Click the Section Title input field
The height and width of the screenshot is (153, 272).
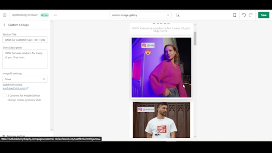(25, 40)
